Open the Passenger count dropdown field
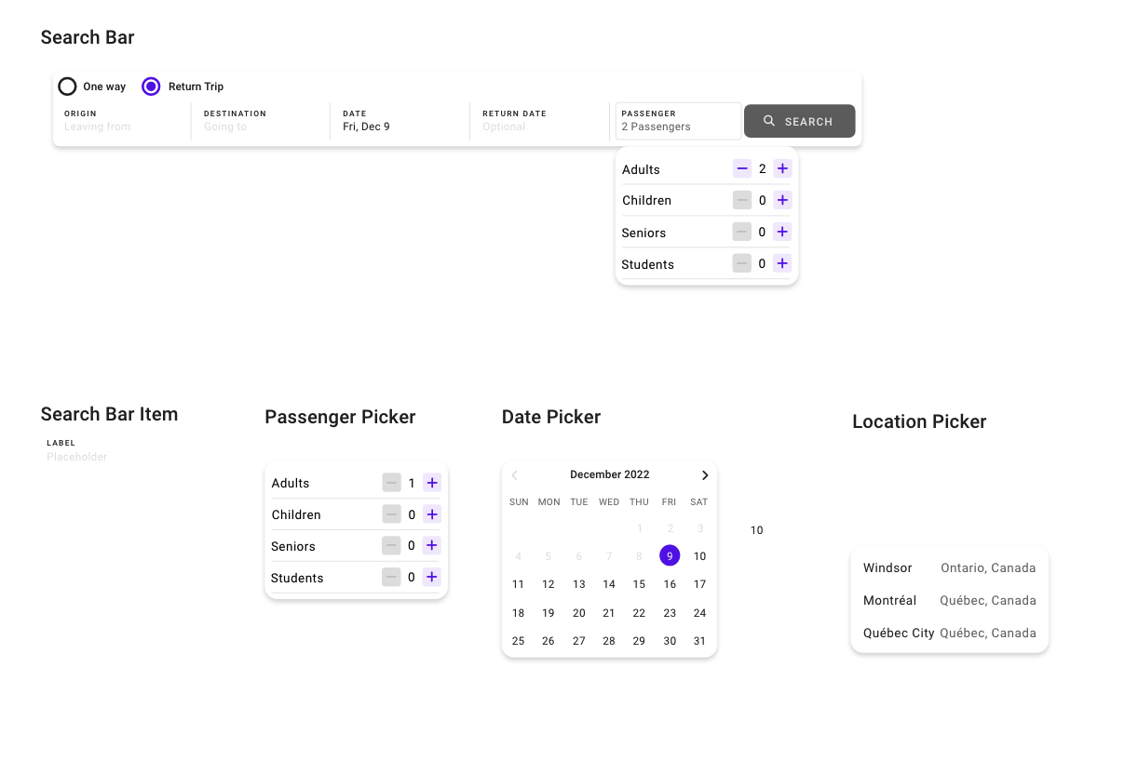 coord(678,121)
